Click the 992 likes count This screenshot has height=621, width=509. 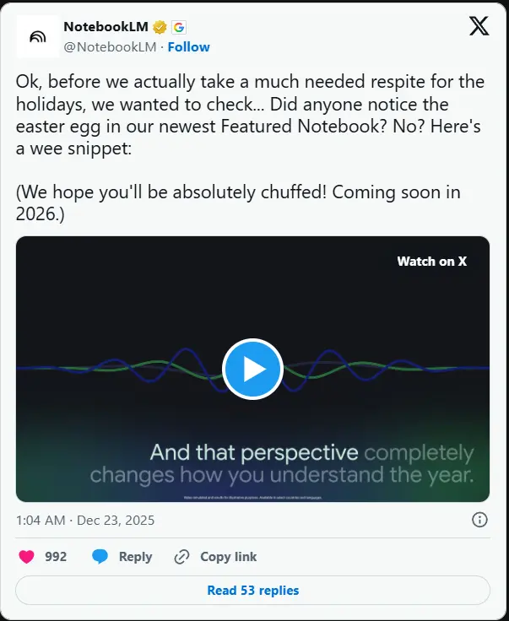[x=56, y=557]
